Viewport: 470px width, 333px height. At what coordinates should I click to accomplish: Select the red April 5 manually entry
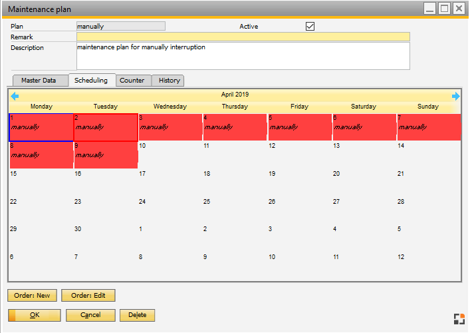pyautogui.click(x=299, y=127)
